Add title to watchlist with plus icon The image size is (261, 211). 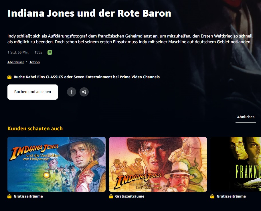(72, 92)
